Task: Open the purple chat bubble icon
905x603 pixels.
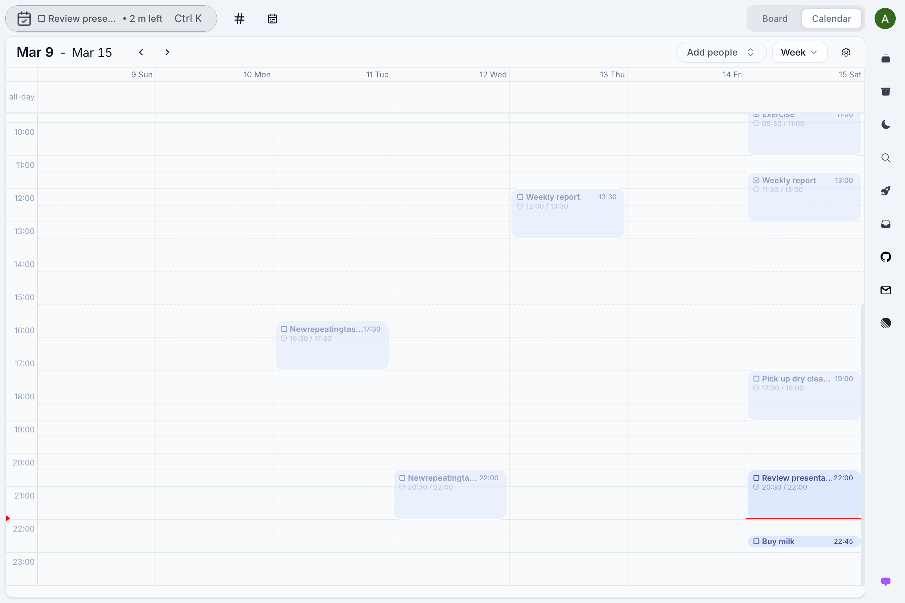Action: click(885, 582)
